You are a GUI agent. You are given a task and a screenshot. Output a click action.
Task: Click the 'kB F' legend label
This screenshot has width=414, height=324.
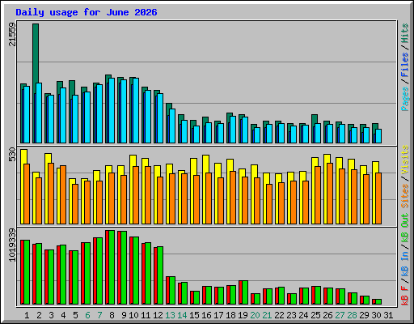pos(405,296)
